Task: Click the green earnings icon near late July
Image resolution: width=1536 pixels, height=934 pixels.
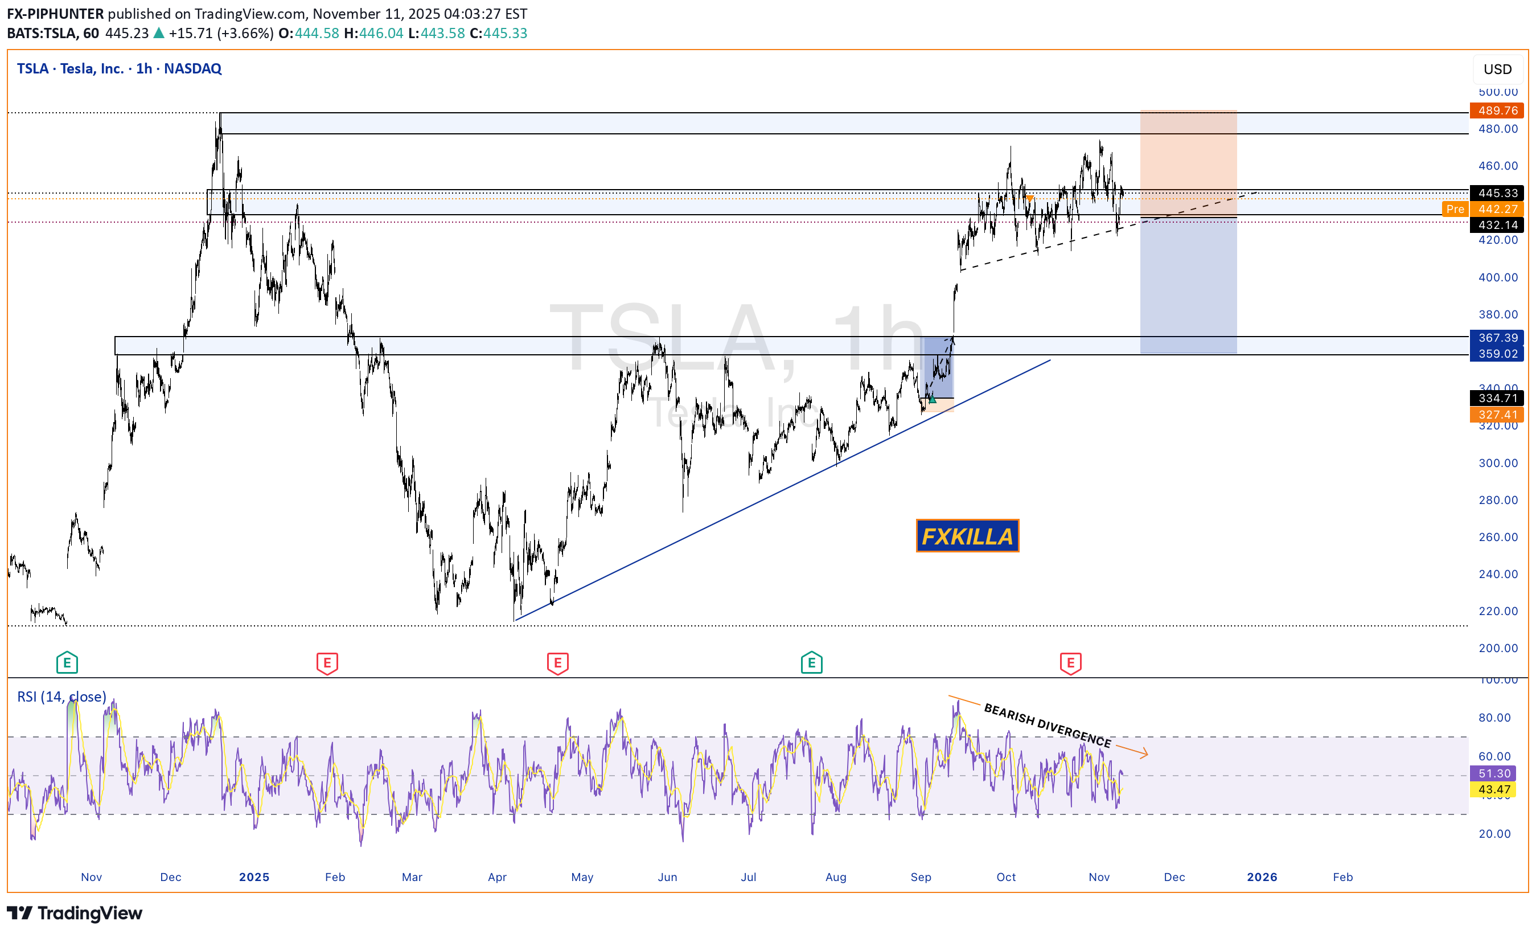Action: [x=811, y=663]
